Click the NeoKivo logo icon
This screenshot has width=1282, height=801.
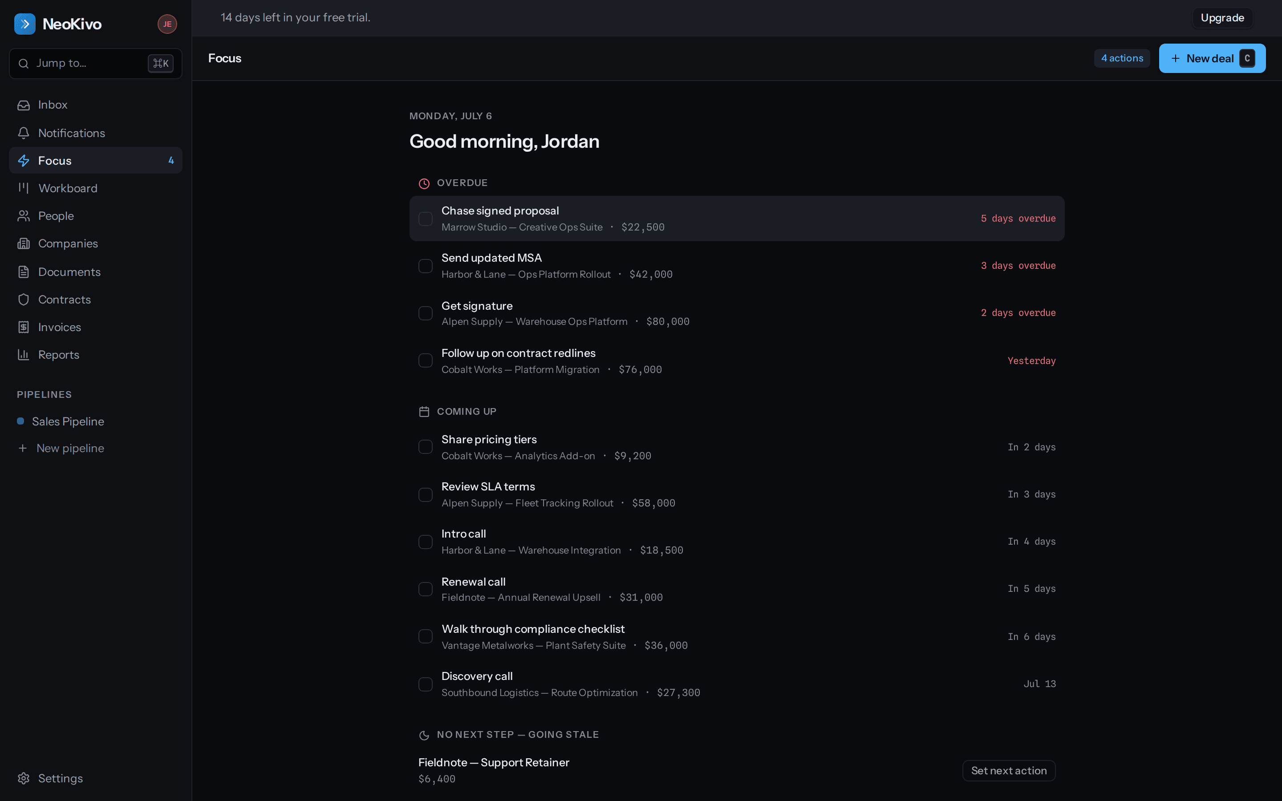pos(25,24)
